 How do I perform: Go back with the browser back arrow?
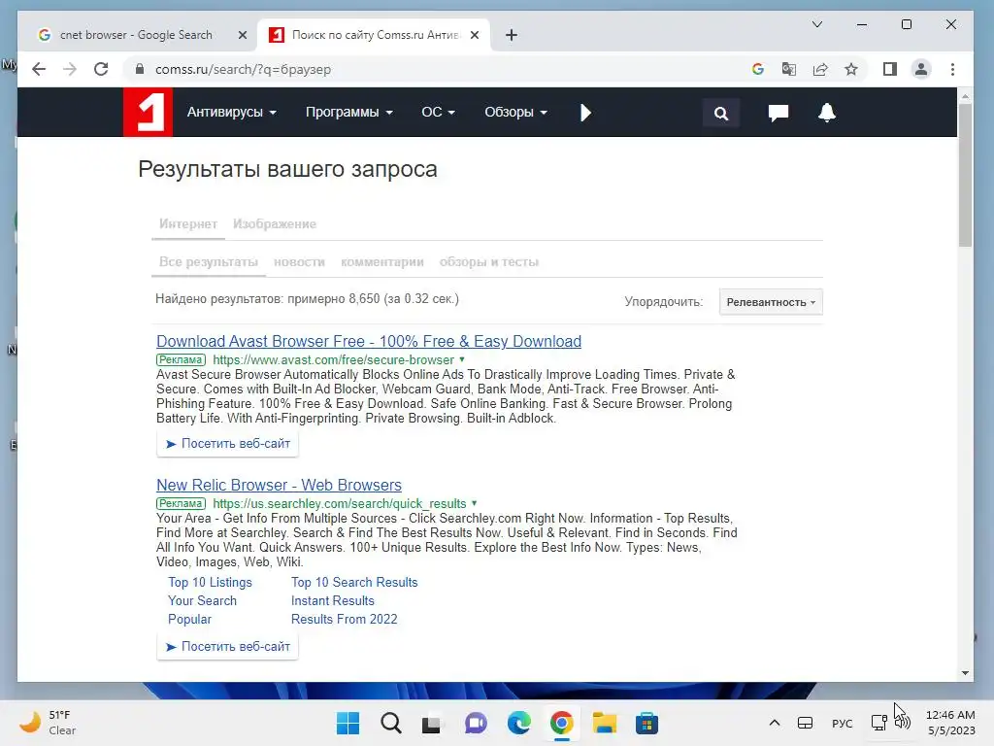(39, 69)
